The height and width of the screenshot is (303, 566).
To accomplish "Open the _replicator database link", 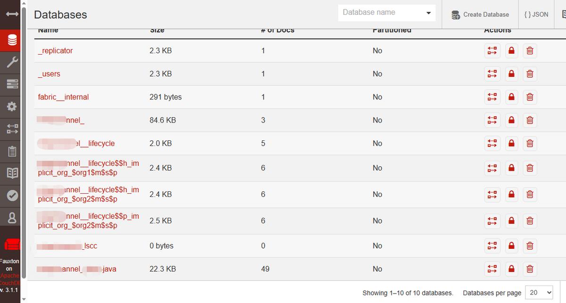I will coord(55,50).
